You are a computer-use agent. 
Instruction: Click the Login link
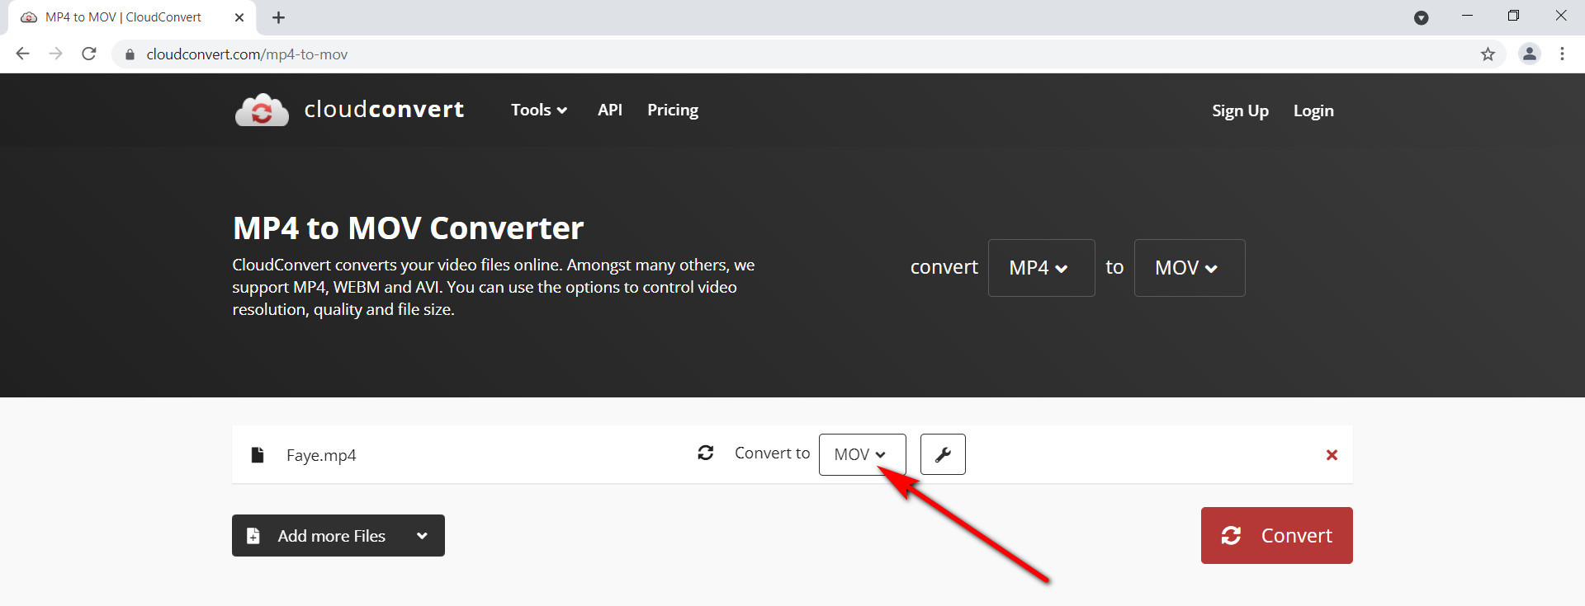[1313, 111]
